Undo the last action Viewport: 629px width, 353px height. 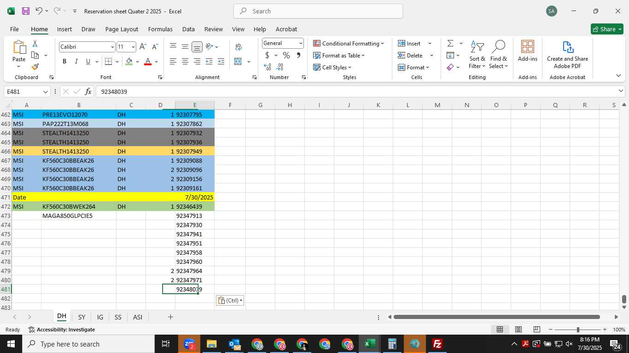(x=39, y=11)
